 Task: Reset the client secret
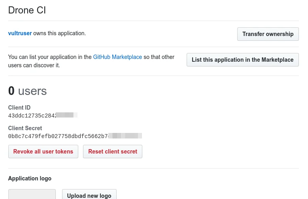click(113, 152)
